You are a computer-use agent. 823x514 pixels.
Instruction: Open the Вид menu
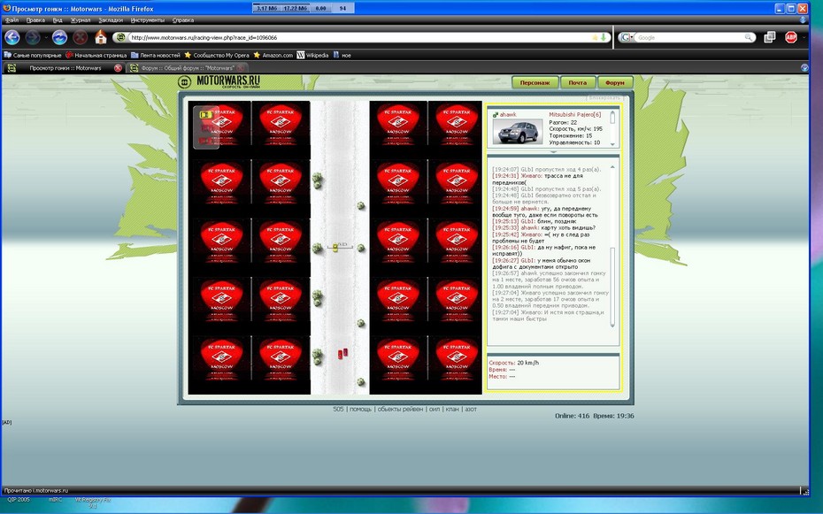(58, 20)
